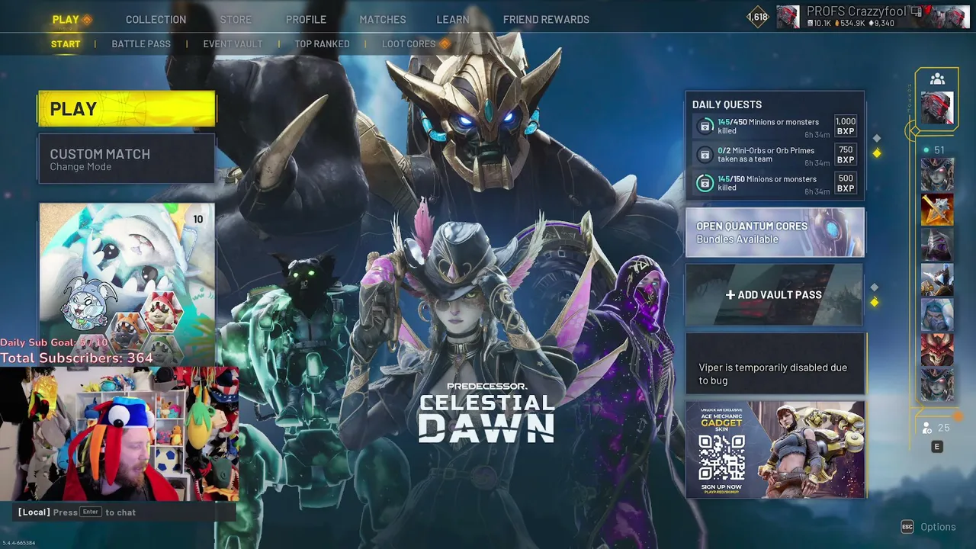Select the gold-armored knight friend avatar
This screenshot has width=976, height=549.
click(937, 280)
